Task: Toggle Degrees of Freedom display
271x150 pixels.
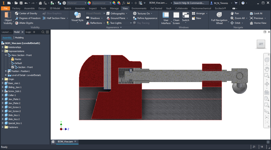Action: coord(28,18)
